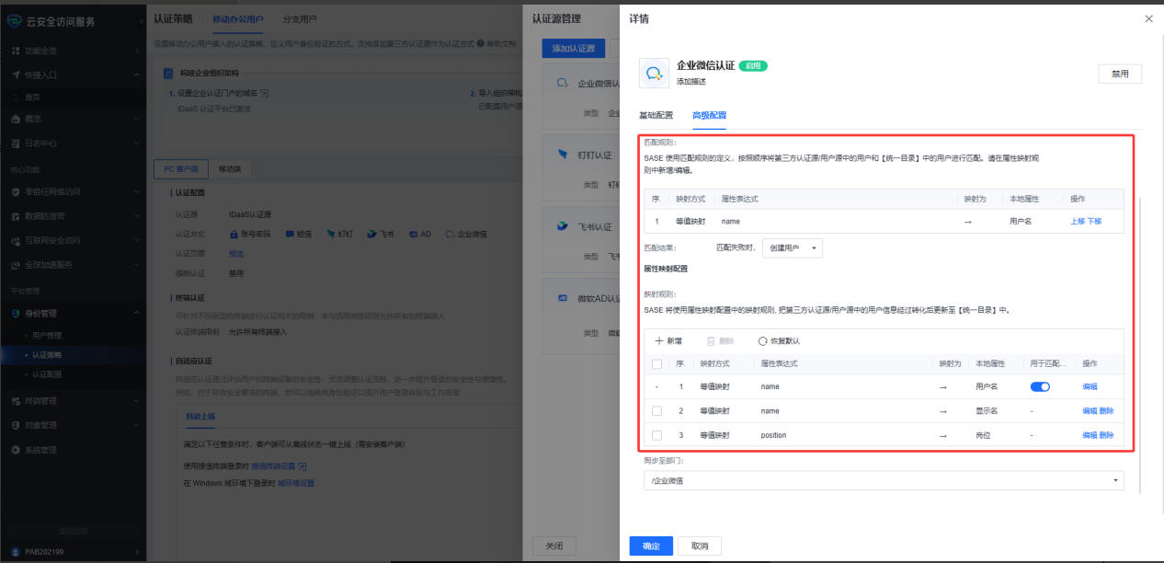Toggle 用于匹配 switch for 用户名 row
Screen dimensions: 1164x563
pyautogui.click(x=1040, y=387)
